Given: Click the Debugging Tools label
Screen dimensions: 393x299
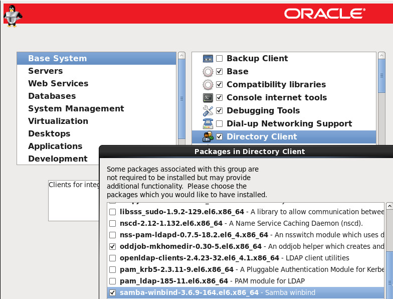Looking at the screenshot, I should tap(263, 110).
